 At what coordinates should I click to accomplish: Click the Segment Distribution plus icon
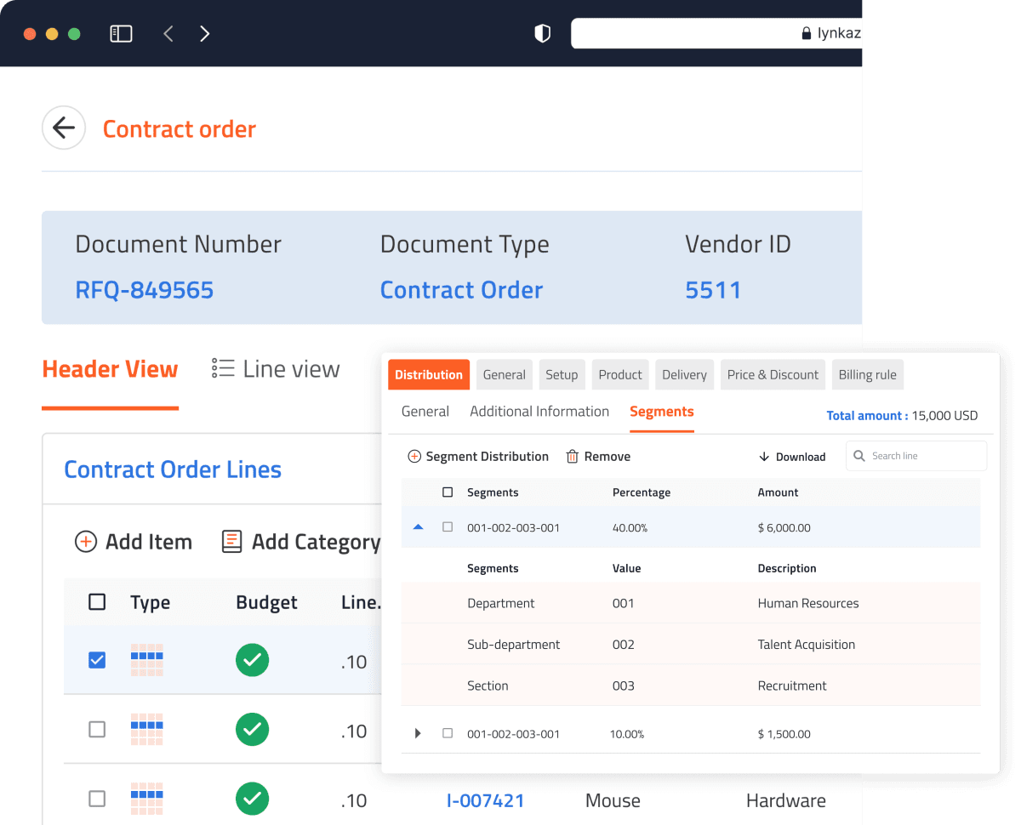(x=414, y=457)
